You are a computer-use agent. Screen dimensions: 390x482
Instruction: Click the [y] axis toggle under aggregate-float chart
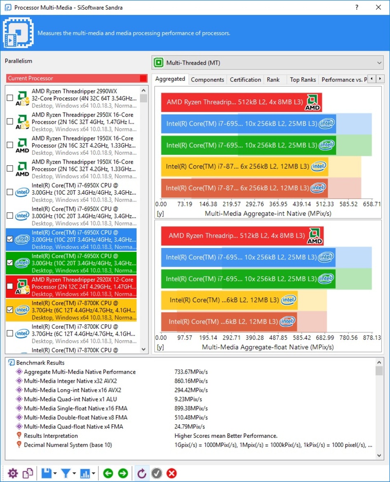pyautogui.click(x=160, y=347)
